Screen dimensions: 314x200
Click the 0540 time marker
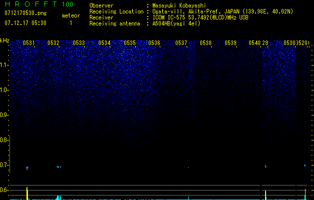tap(255, 43)
